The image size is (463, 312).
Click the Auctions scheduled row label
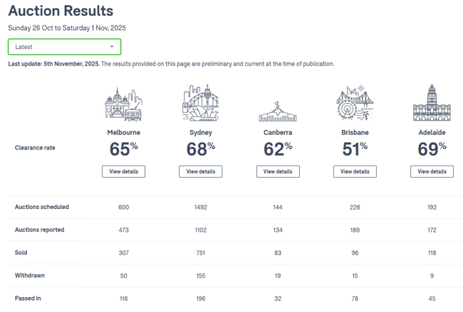click(41, 208)
